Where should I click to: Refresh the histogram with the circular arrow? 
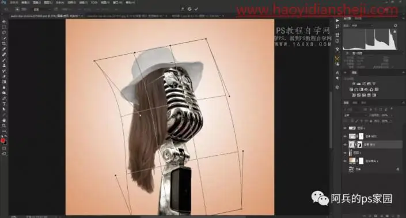pyautogui.click(x=396, y=25)
